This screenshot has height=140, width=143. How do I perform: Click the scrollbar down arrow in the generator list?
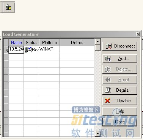tap(97, 133)
